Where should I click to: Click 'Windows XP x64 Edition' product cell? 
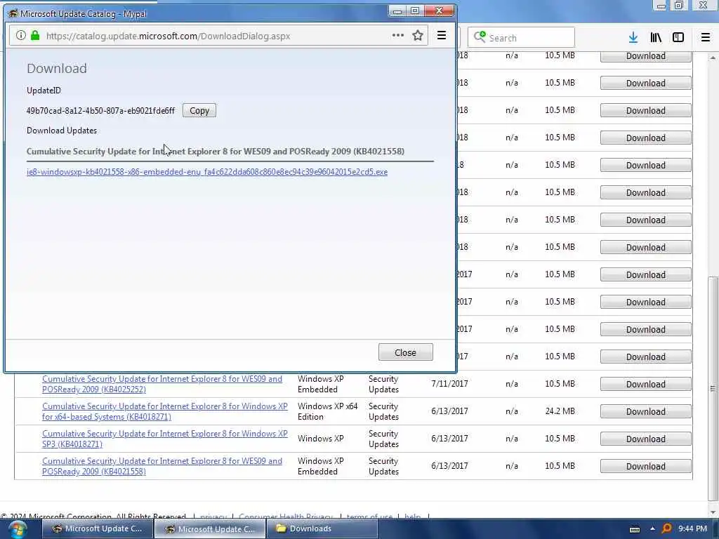click(327, 411)
